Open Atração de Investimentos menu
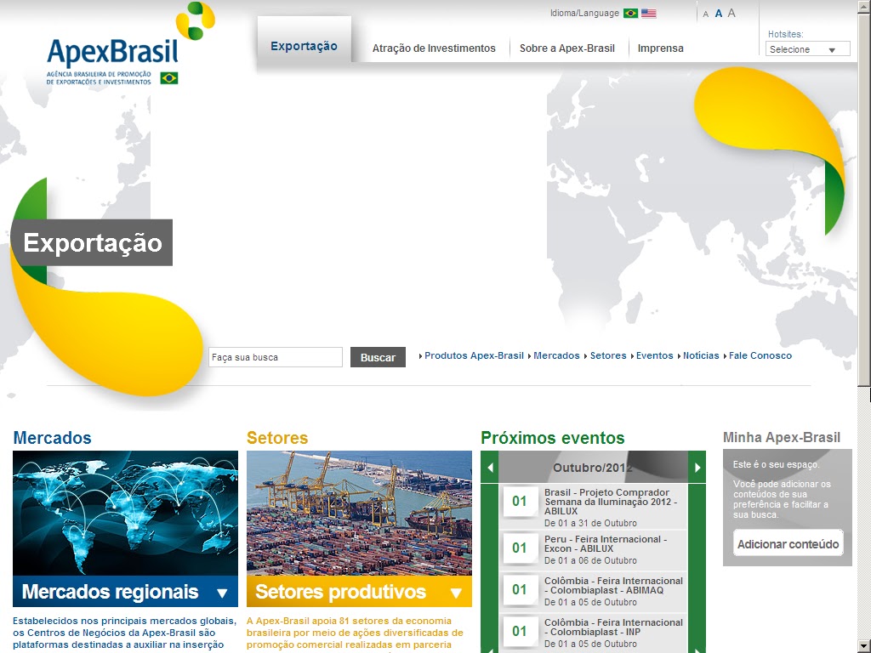This screenshot has height=653, width=871. 434,48
